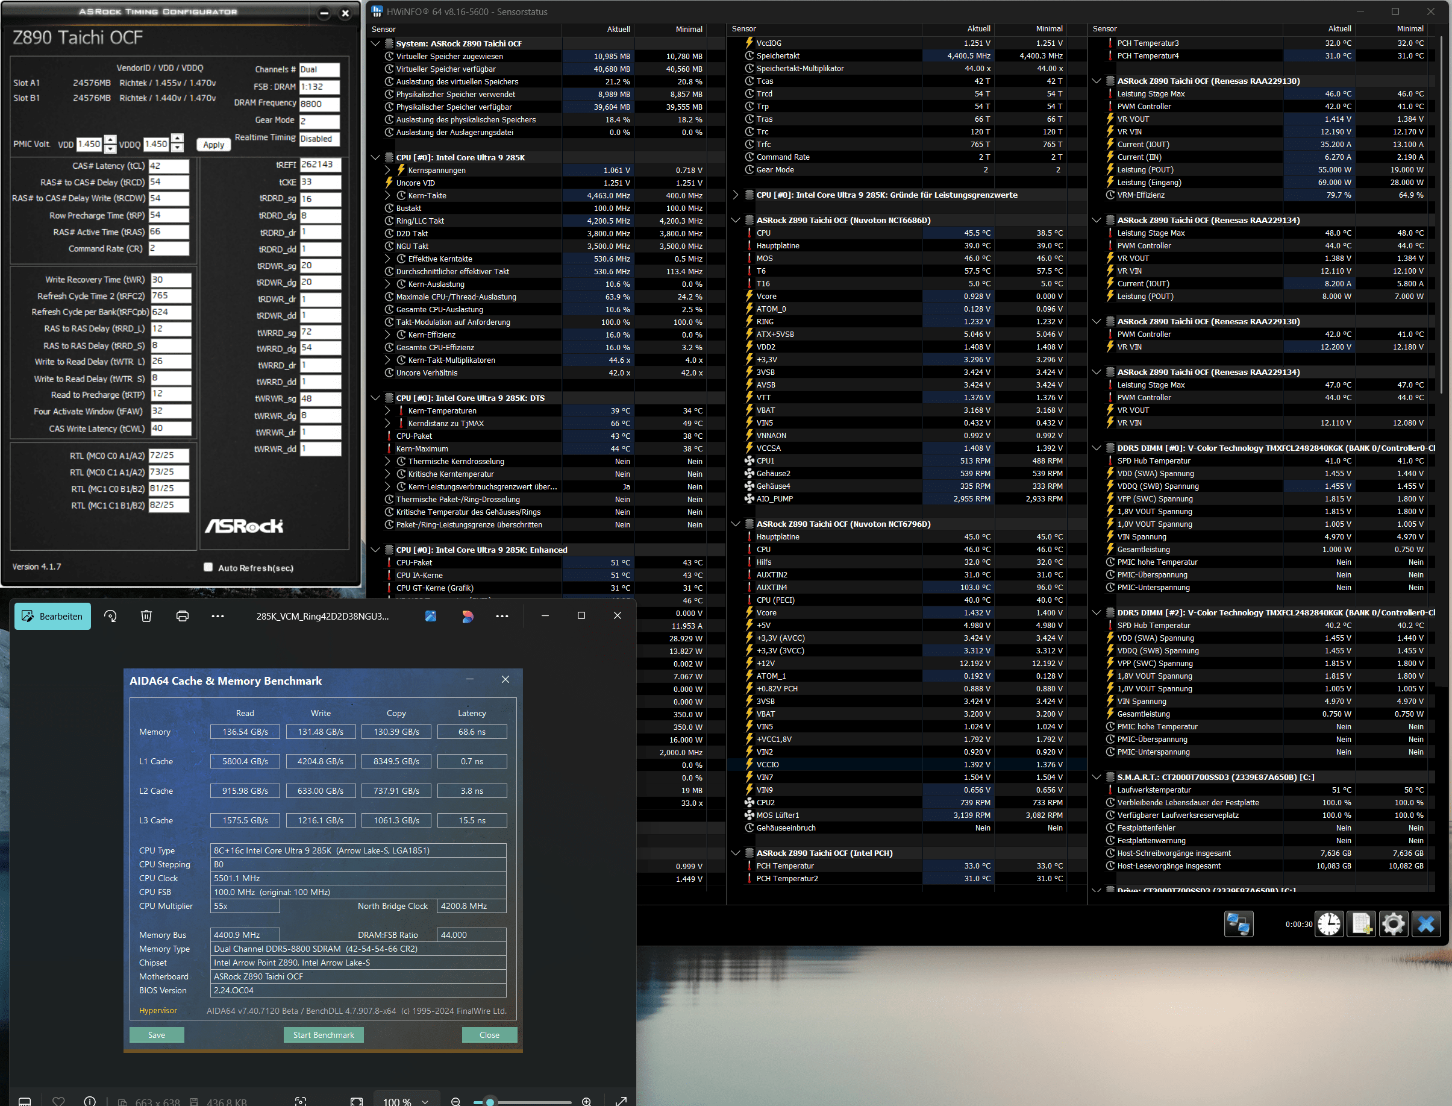
Task: Click Apply button in Timing Configurator
Action: click(213, 144)
